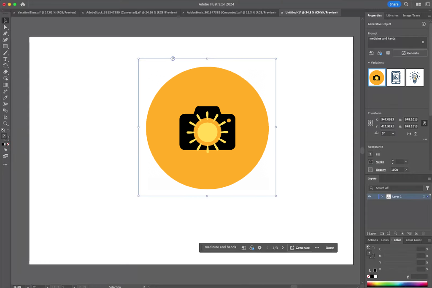Click Generate in contextual task bar
This screenshot has height=288, width=432.
pyautogui.click(x=300, y=248)
